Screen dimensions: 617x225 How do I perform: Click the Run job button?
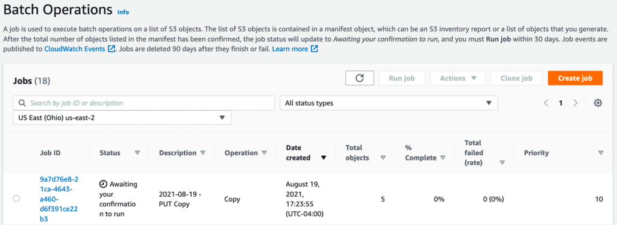point(402,78)
